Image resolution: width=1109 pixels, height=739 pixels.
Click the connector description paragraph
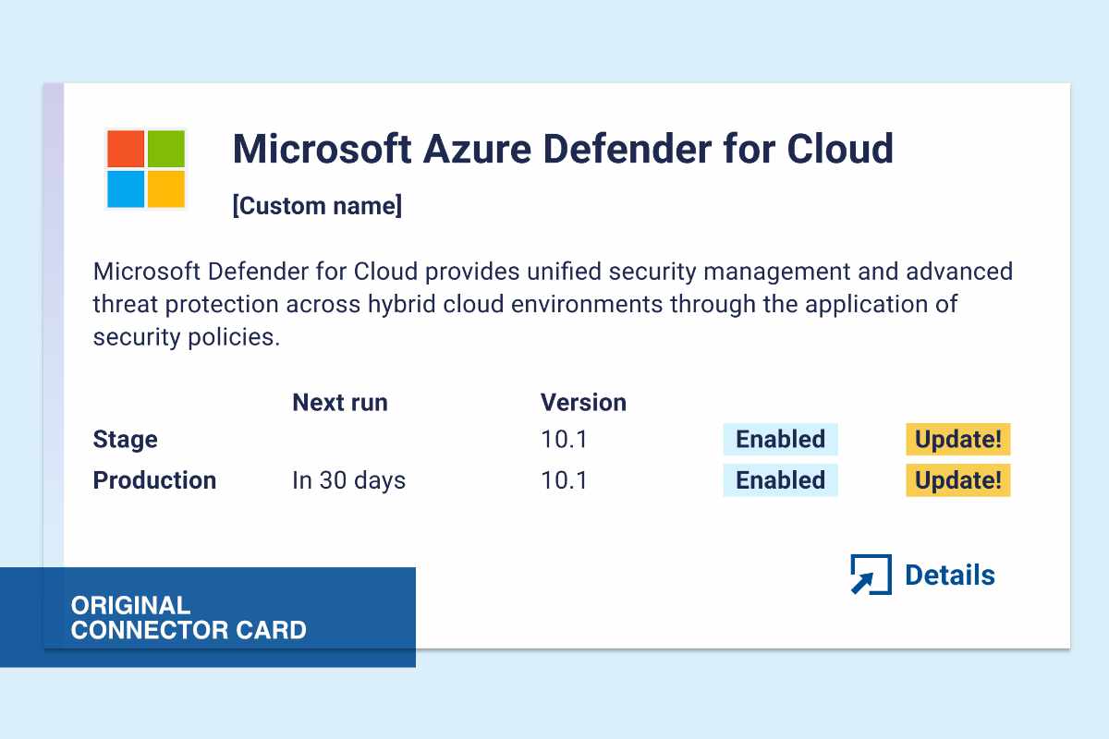point(553,305)
